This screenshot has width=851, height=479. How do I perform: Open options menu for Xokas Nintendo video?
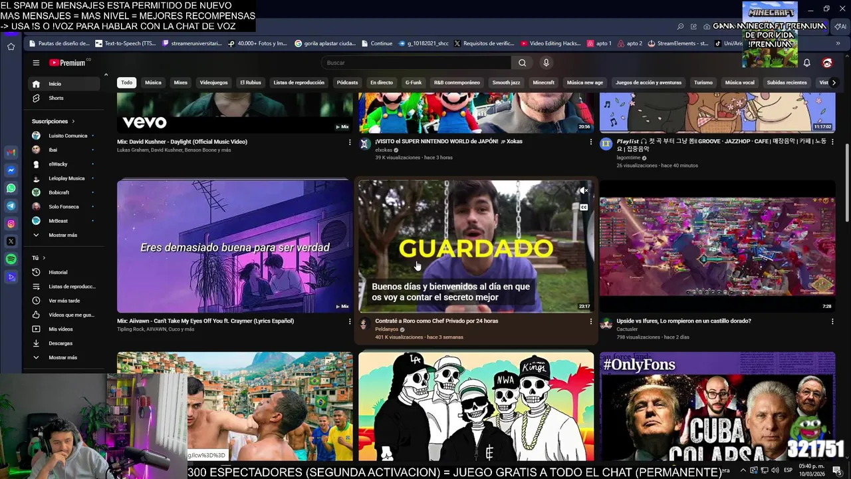coord(590,142)
